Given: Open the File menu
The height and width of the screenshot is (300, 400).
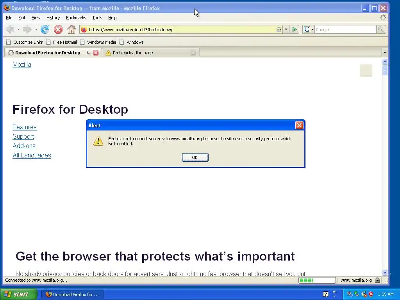Looking at the screenshot, I should pyautogui.click(x=9, y=18).
